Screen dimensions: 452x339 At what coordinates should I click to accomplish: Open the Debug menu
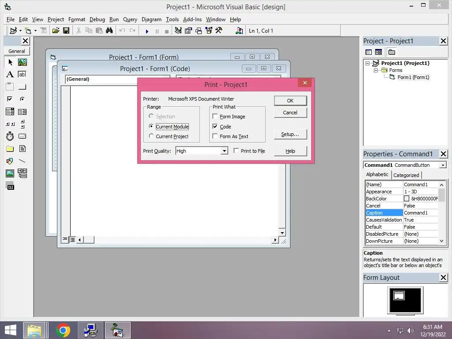97,19
